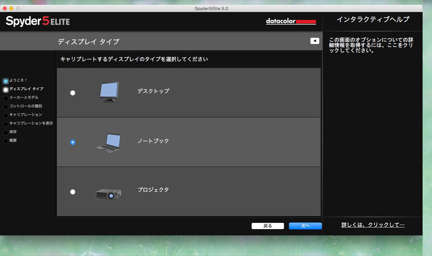The image size is (432, 256).
Task: Select キャリブレーション step in sidebar
Action: [25, 115]
